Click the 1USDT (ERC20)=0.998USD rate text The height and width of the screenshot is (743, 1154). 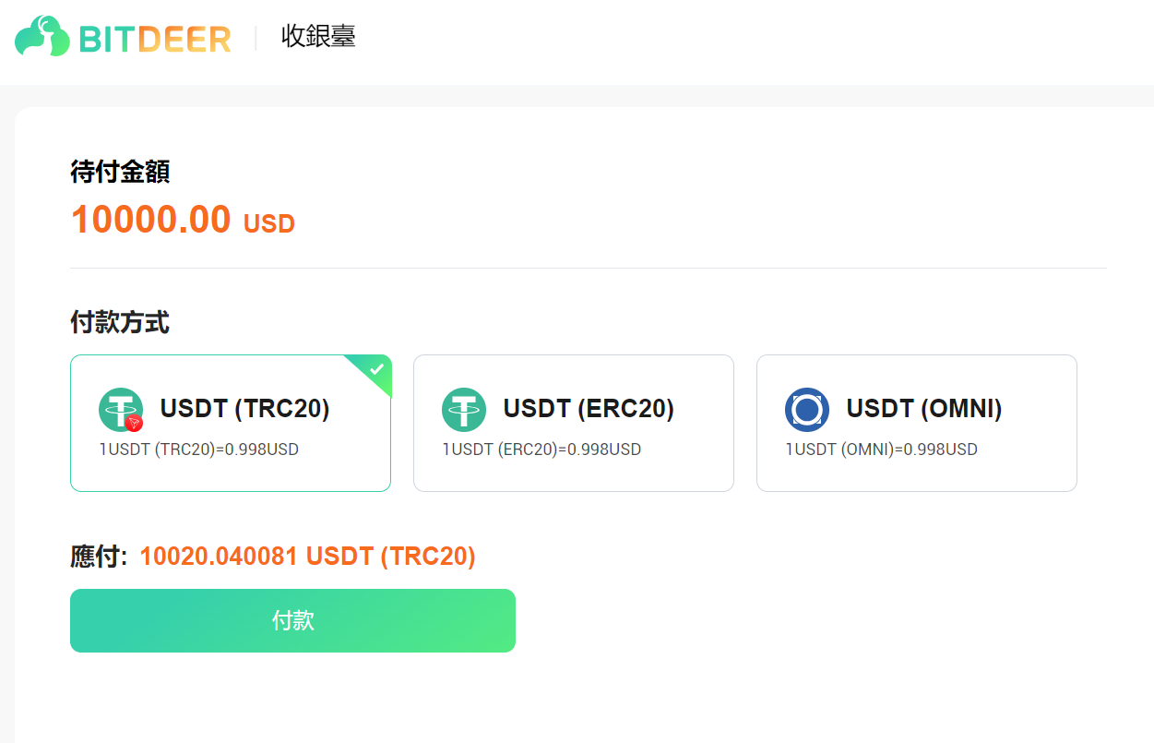pos(541,450)
